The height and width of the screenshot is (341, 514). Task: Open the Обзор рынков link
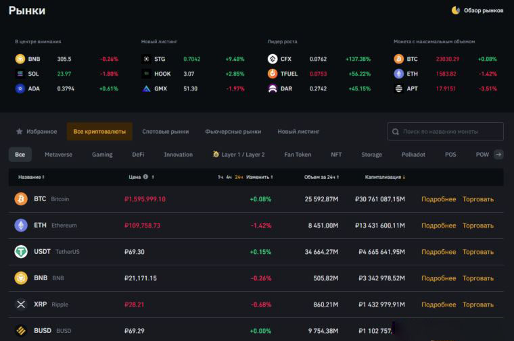click(x=477, y=11)
